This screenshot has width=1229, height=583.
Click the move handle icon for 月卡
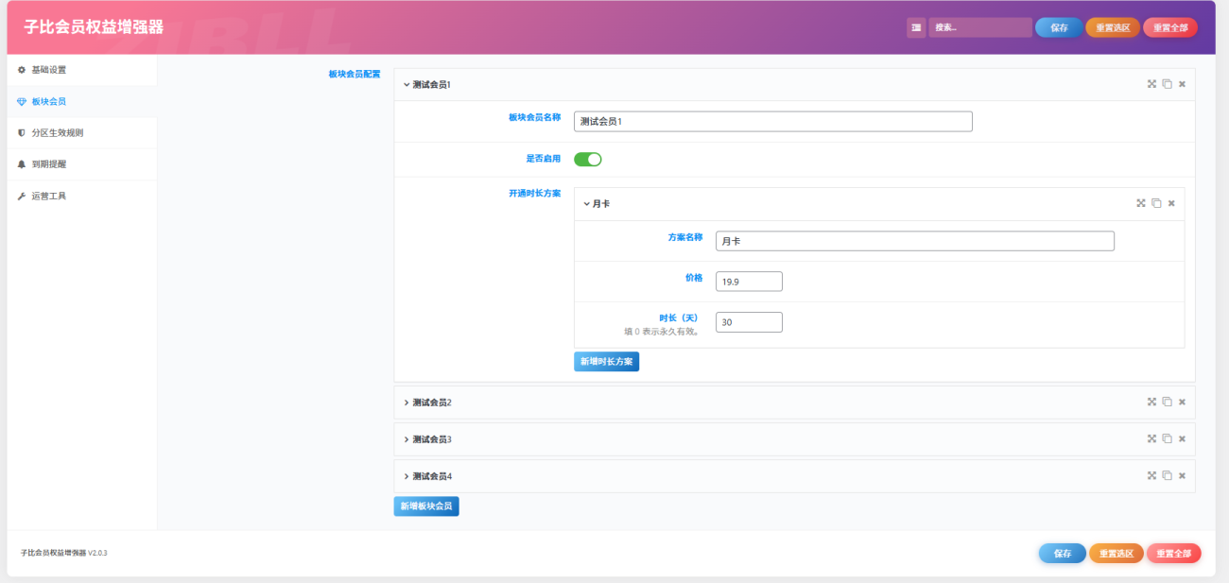point(1141,203)
